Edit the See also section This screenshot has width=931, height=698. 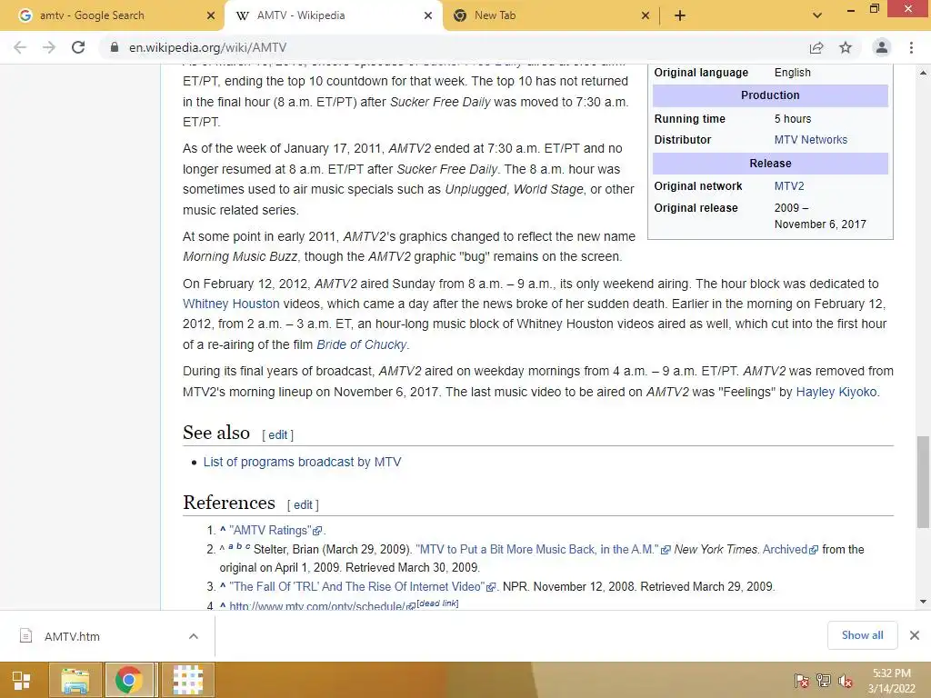277,435
